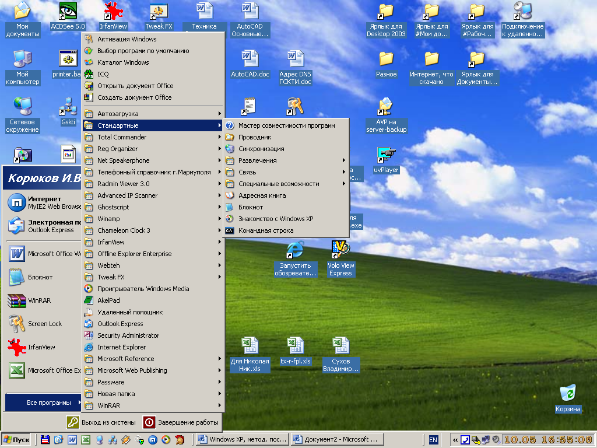Click Выход из системы button
This screenshot has width=597, height=448.
coord(101,422)
